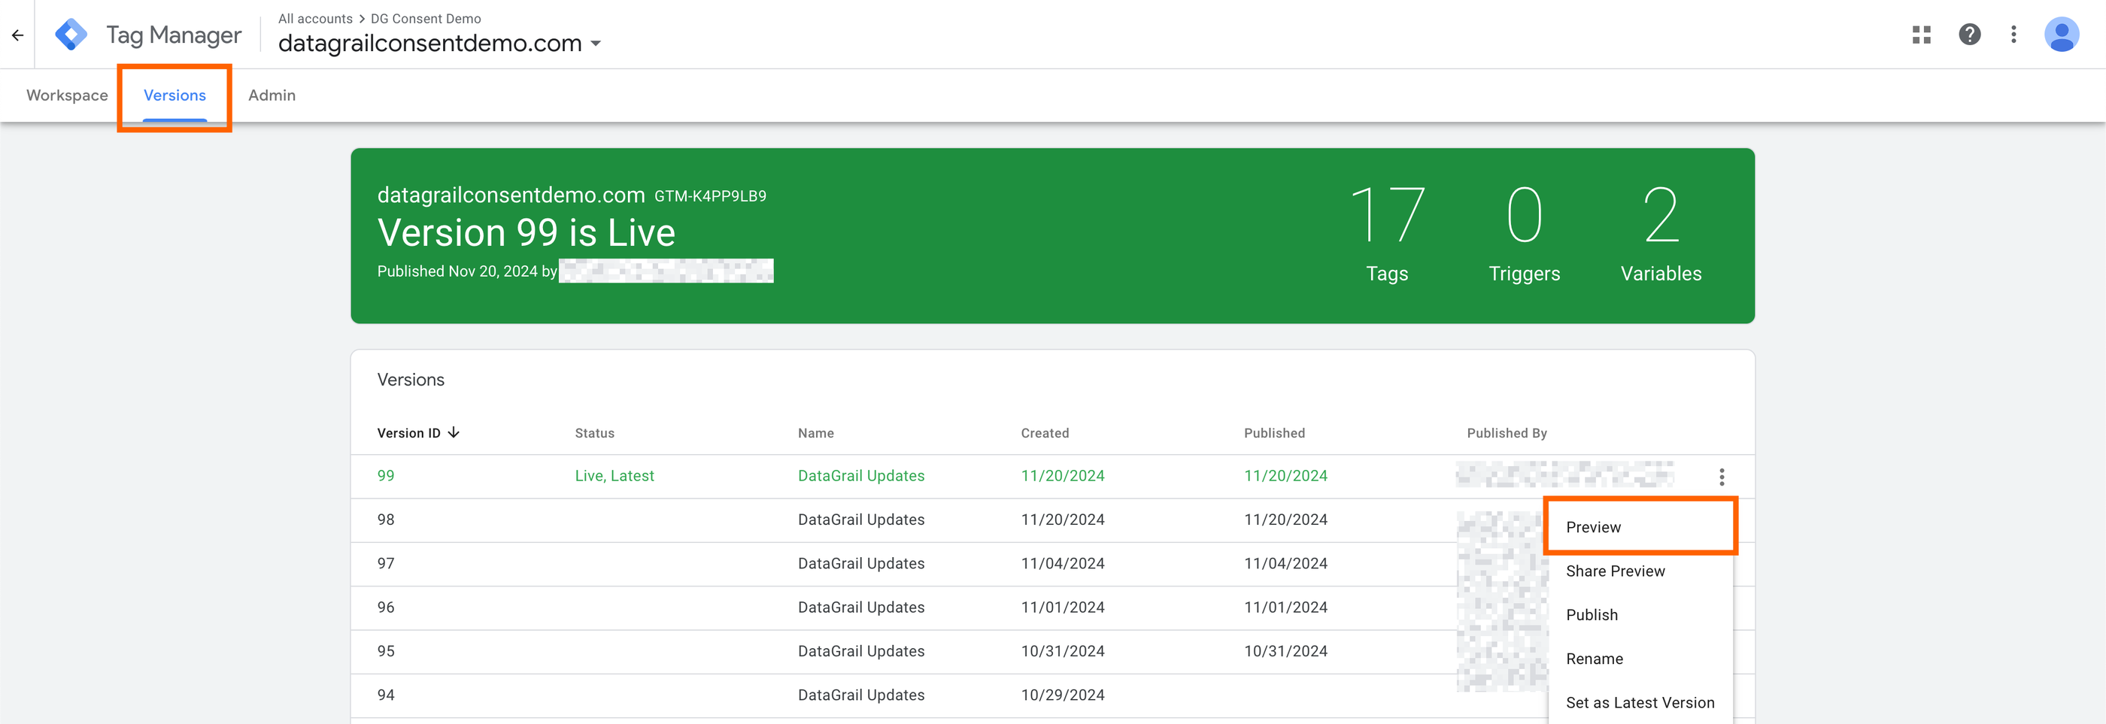The width and height of the screenshot is (2106, 724).
Task: Choose Publish from the context menu
Action: [x=1640, y=614]
